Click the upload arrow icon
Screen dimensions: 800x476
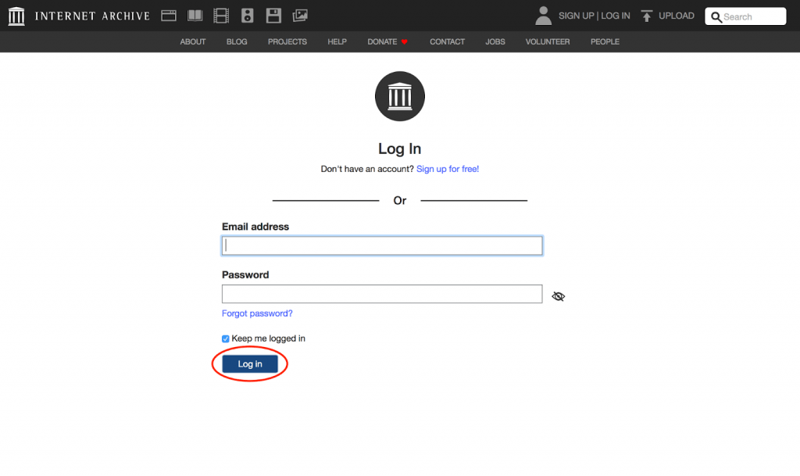pyautogui.click(x=646, y=16)
